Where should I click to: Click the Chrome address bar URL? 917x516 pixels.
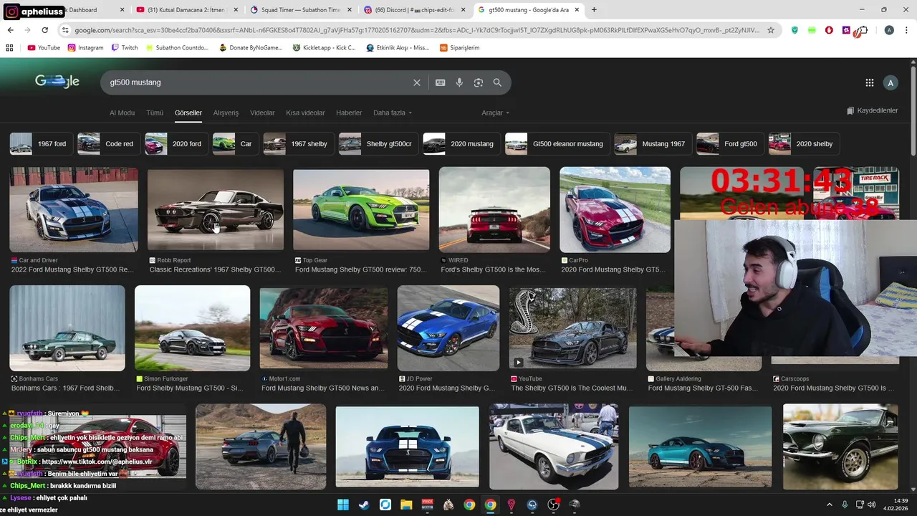(x=416, y=30)
